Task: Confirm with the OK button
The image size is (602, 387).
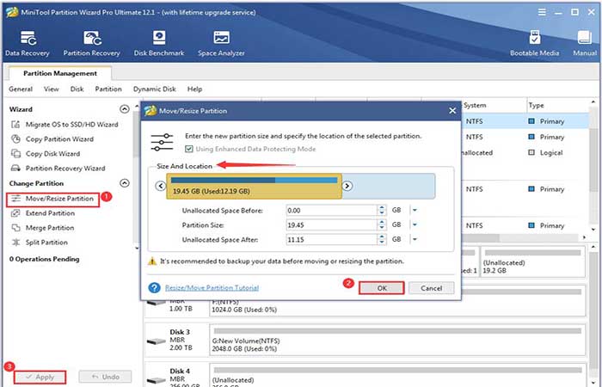Action: tap(382, 288)
